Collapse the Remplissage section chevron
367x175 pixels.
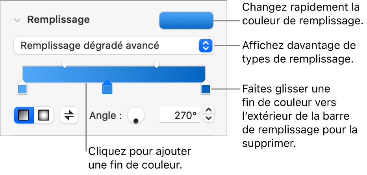pyautogui.click(x=17, y=20)
